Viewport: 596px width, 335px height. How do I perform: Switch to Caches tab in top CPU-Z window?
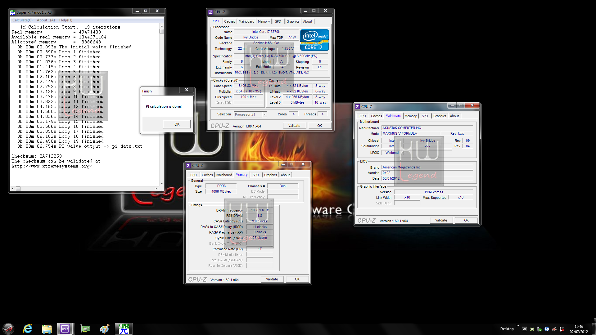tap(230, 21)
